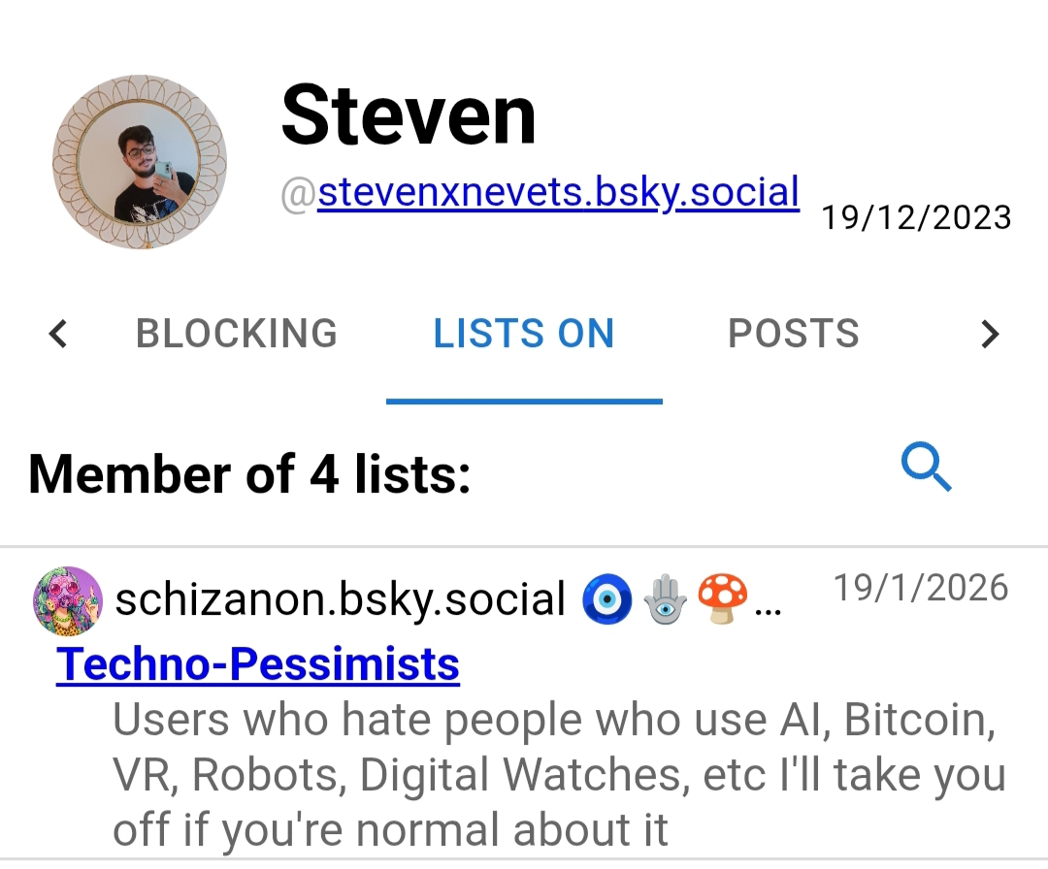This screenshot has width=1048, height=869.
Task: Click the "Steven" display name heading
Action: point(409,115)
